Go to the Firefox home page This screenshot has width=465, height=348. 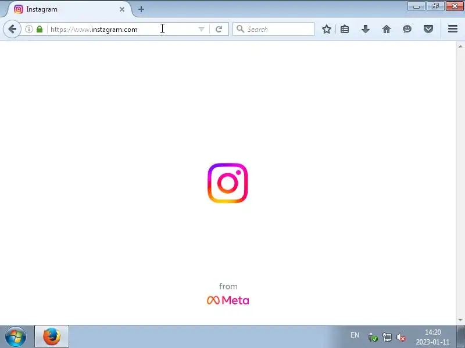click(387, 29)
